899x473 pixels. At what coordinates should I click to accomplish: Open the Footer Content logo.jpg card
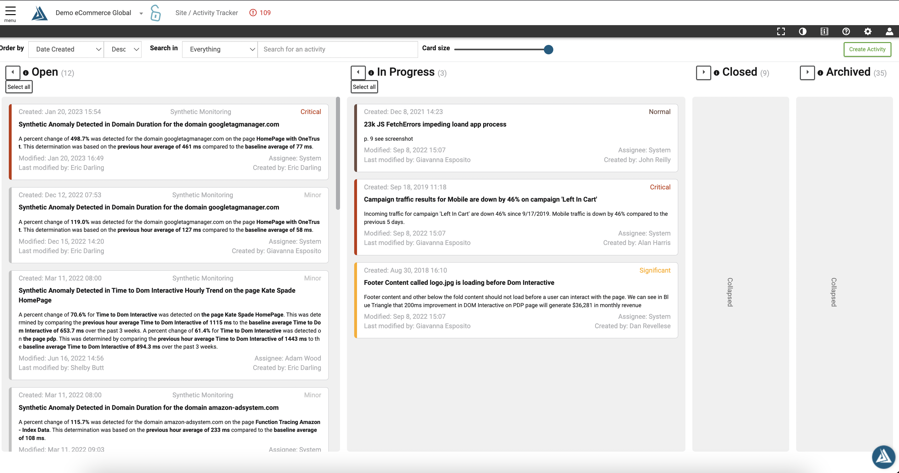(516, 300)
